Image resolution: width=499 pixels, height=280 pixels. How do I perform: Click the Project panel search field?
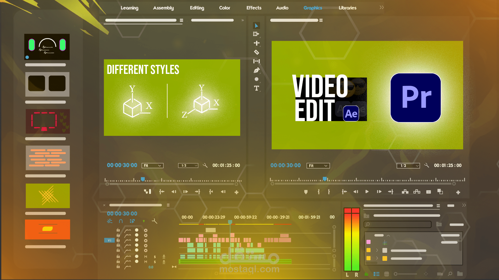tap(398, 224)
